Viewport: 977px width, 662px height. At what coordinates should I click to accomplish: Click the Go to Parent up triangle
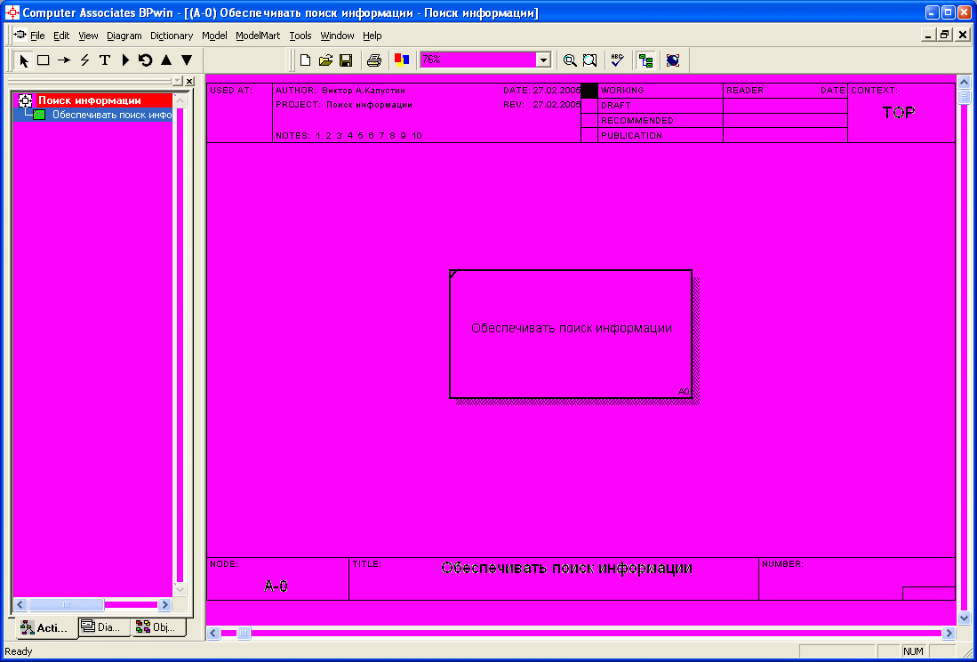[165, 60]
